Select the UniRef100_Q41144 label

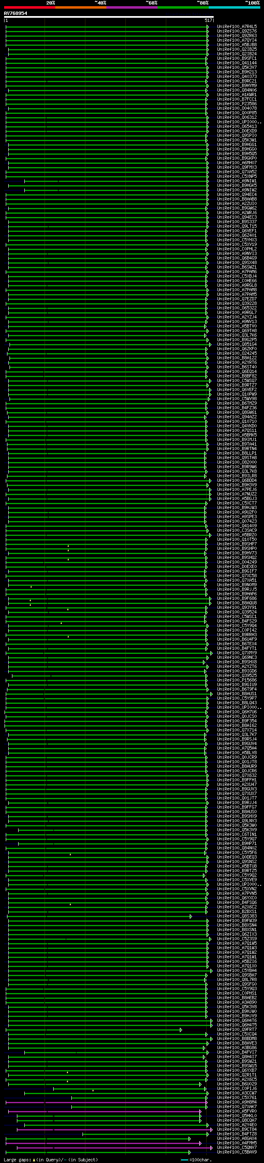click(x=237, y=63)
